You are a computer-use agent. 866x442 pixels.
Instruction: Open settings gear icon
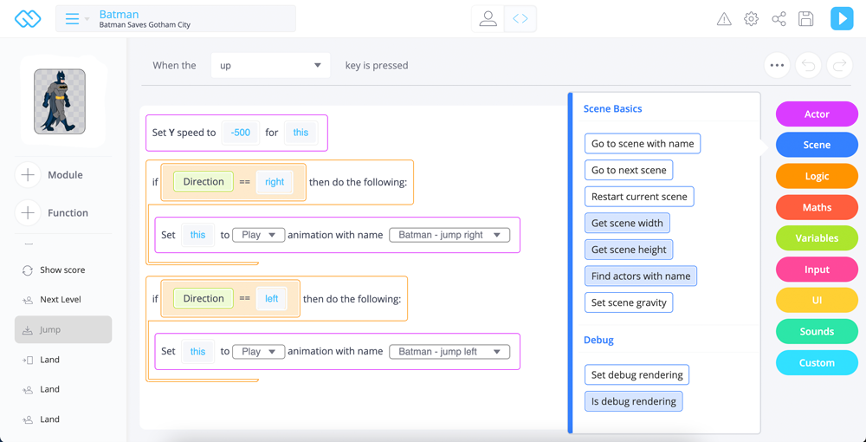[x=751, y=19]
